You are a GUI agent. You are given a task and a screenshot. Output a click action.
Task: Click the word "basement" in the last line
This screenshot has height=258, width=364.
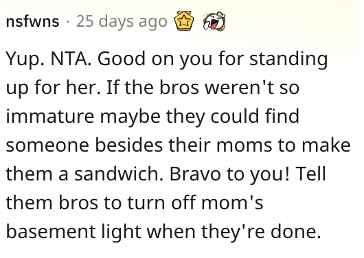coord(51,231)
